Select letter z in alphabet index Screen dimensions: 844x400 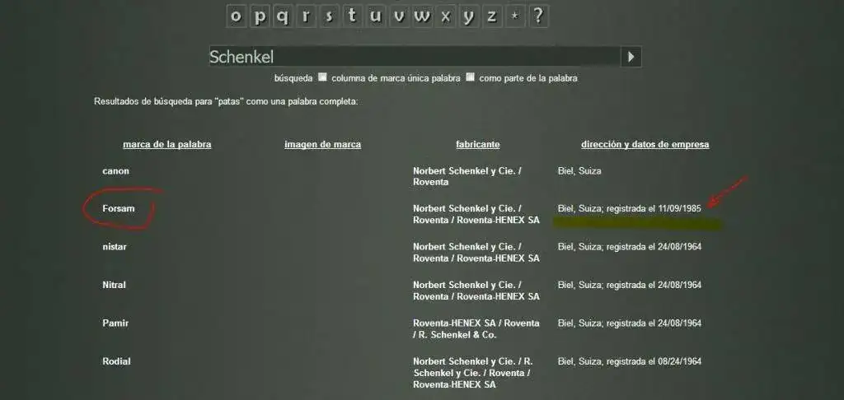(491, 16)
